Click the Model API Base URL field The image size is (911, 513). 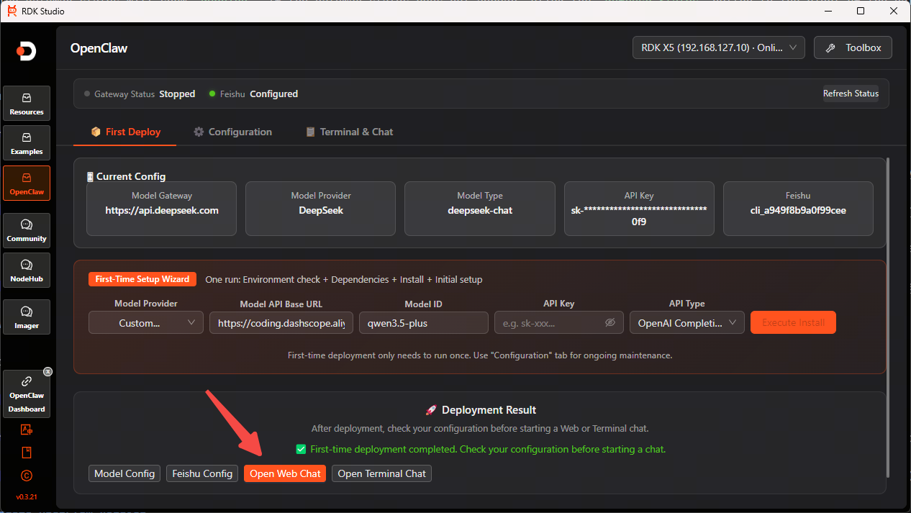281,323
